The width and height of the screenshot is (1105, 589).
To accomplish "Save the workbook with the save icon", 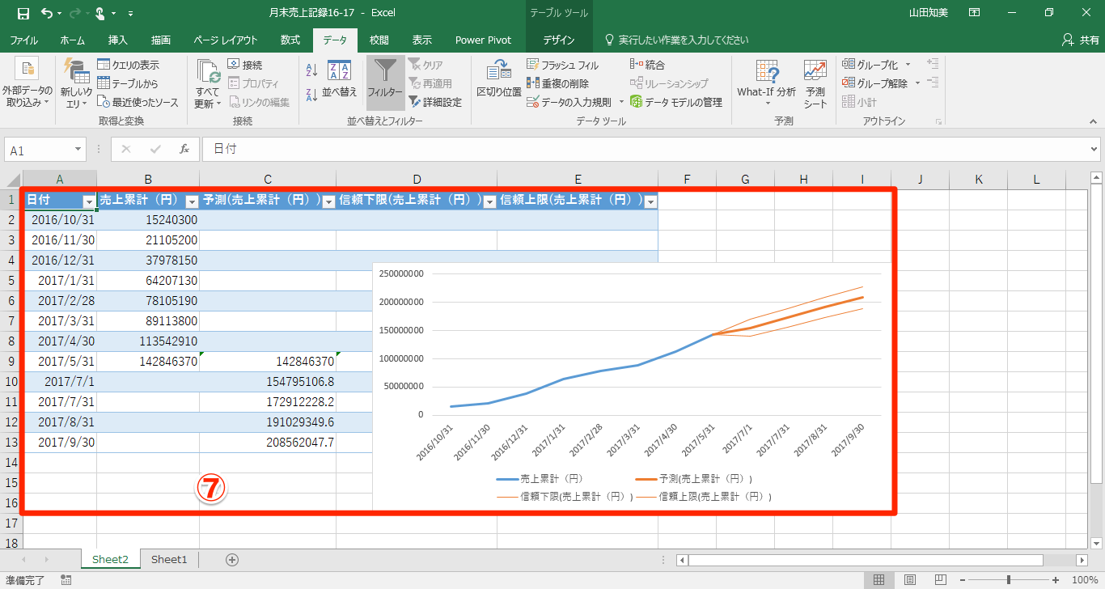I will click(x=23, y=14).
